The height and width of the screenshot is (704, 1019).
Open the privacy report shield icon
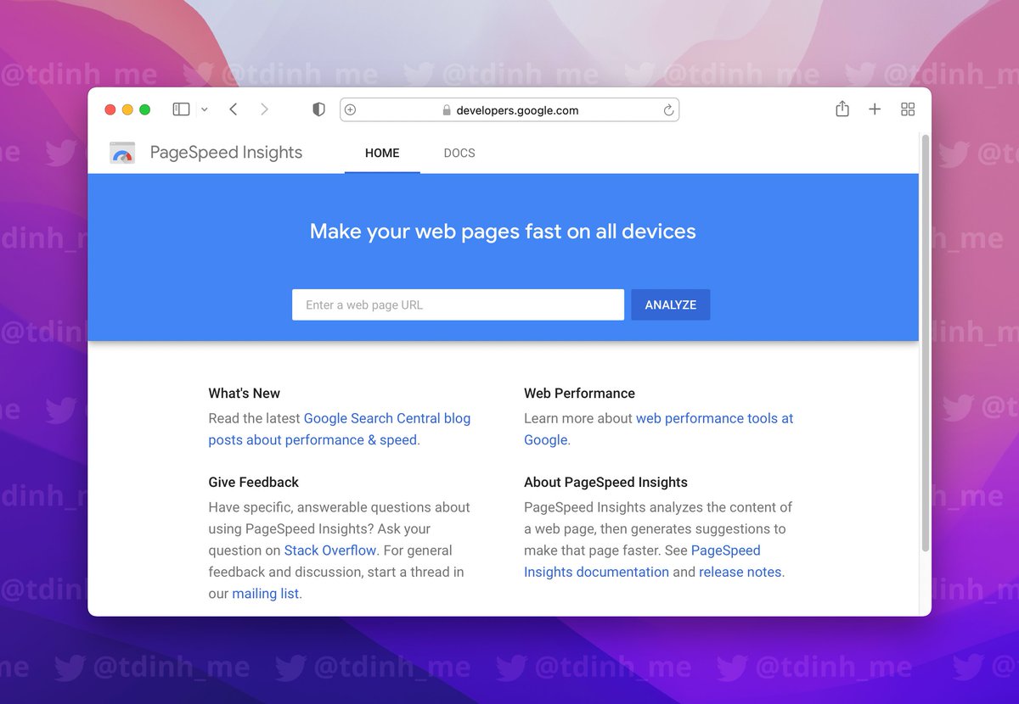point(318,109)
